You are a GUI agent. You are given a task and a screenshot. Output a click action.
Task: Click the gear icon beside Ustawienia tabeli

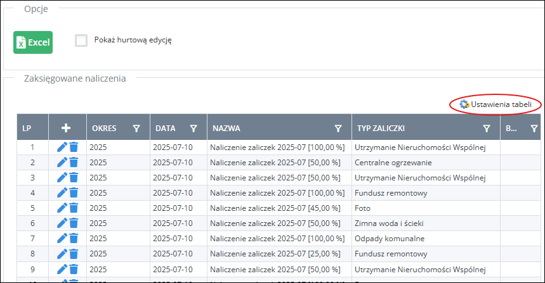point(464,104)
